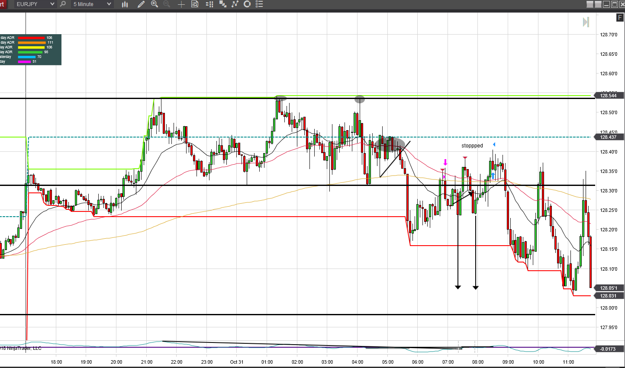Click the F button at chart corner
Screen dimensions: 625x368
(x=620, y=18)
